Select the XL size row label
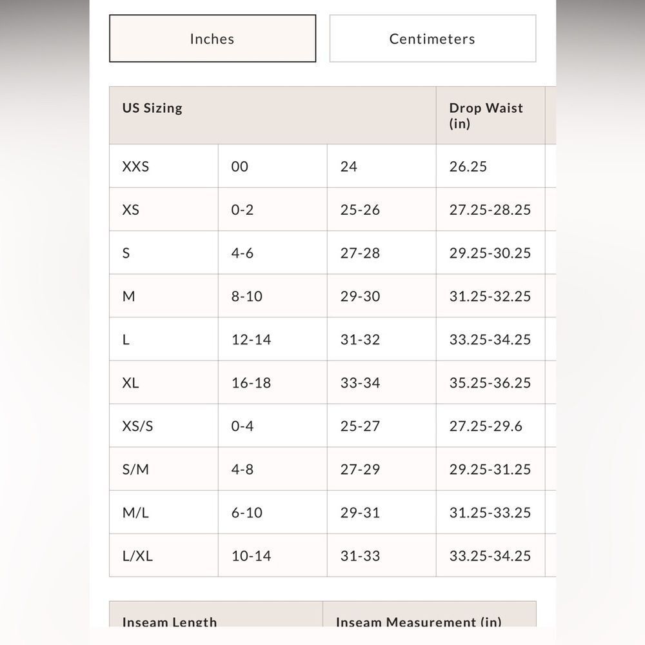645x645 pixels. click(x=130, y=382)
